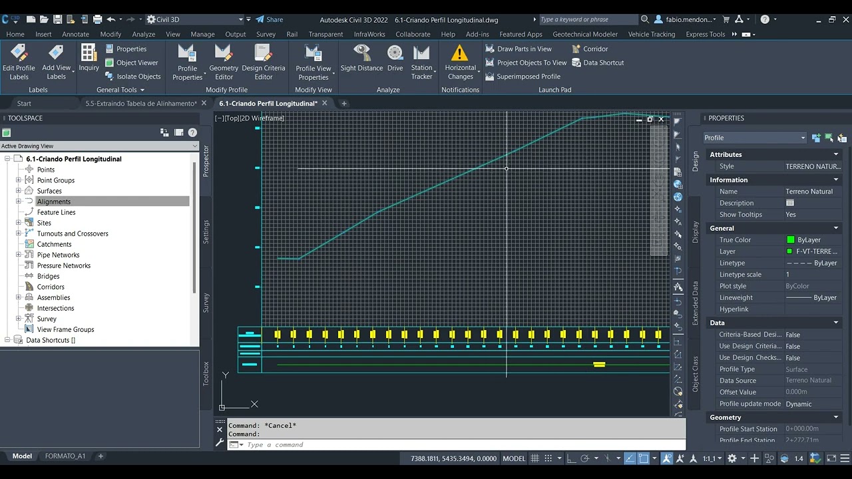Click the Description field icon

point(790,203)
